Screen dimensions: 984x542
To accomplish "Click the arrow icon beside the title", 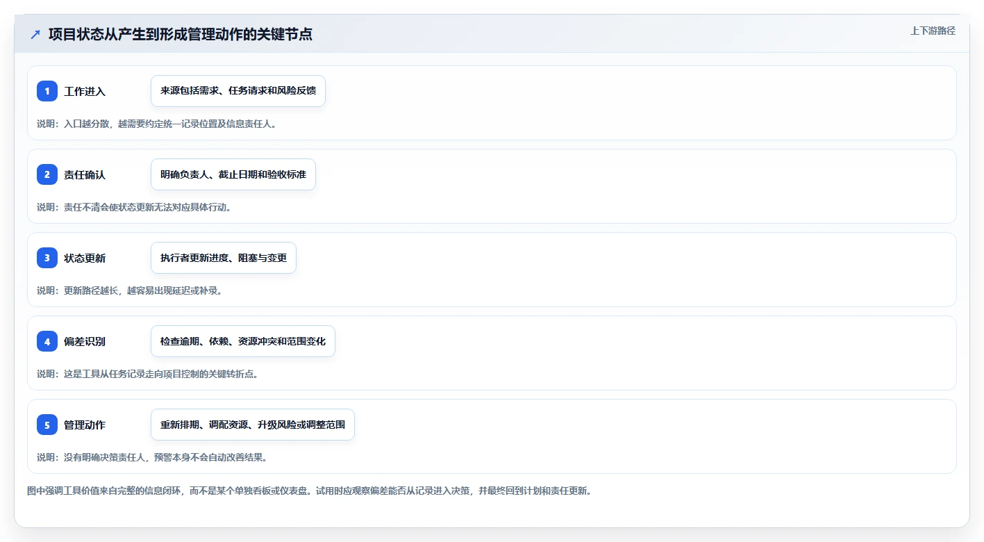I will tap(35, 34).
